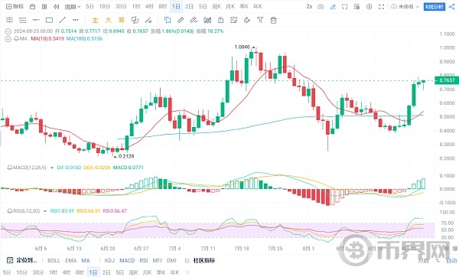Click the 定位到 locate-date button
Image resolution: width=459 pixels, height=277 pixels.
coord(22,260)
